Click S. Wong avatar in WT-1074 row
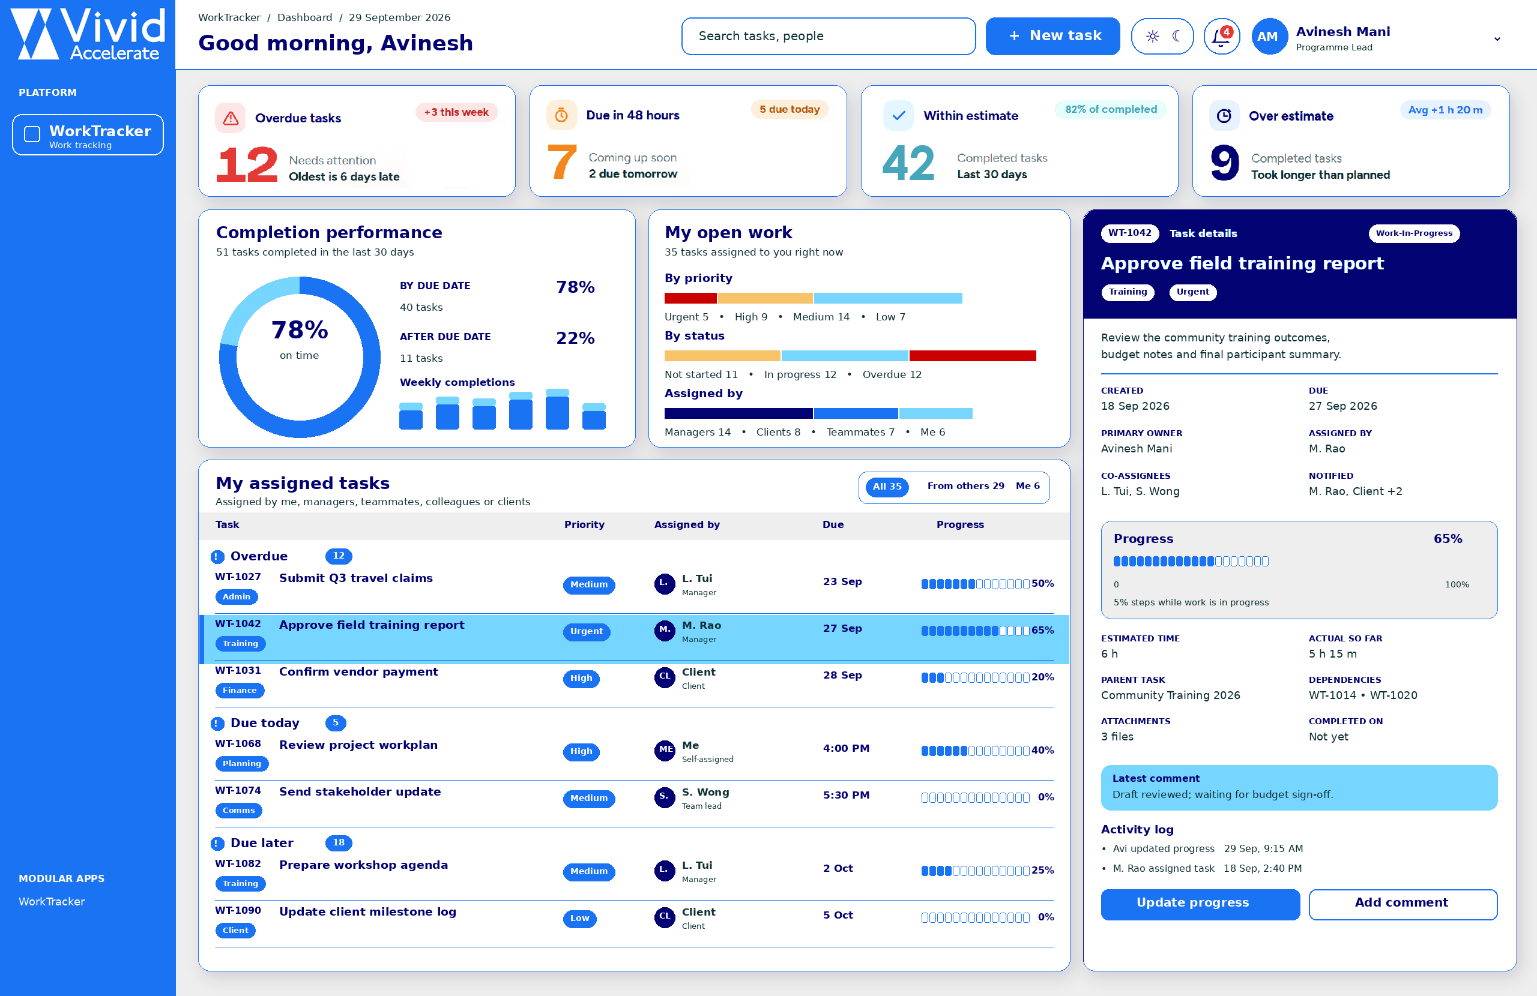Viewport: 1537px width, 996px height. [665, 797]
